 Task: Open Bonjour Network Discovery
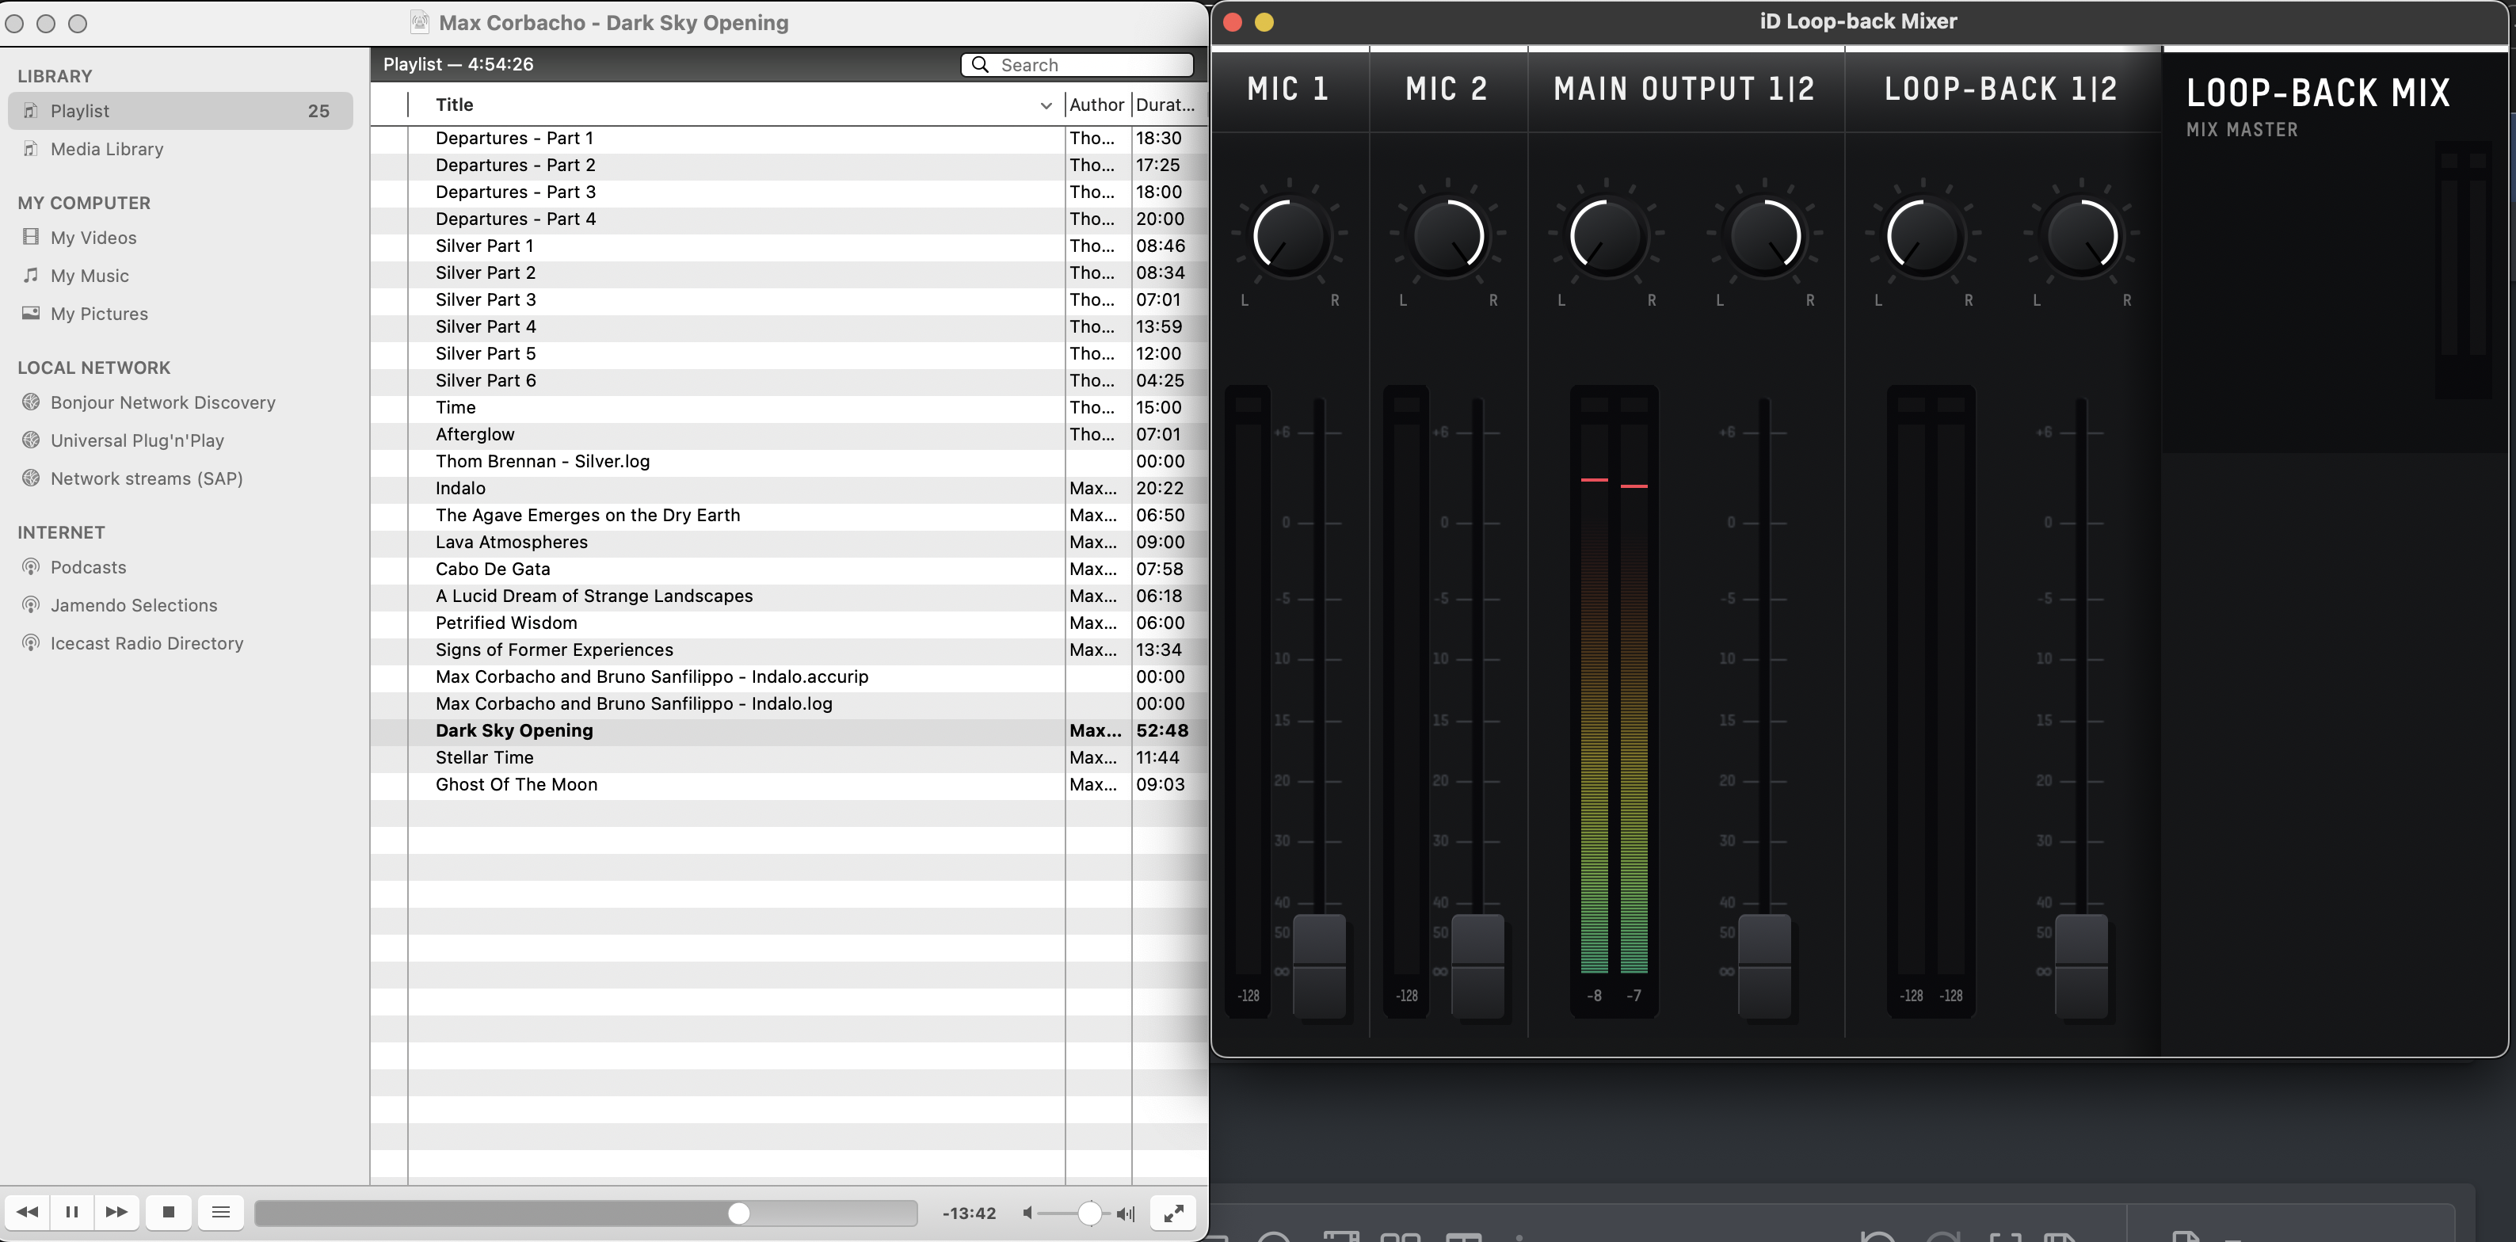click(162, 402)
